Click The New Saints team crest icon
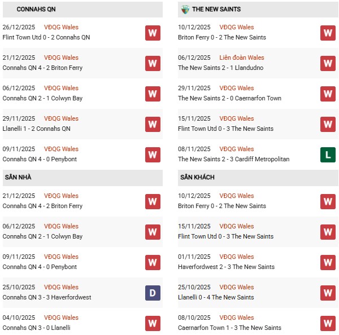The image size is (339, 335). point(185,10)
